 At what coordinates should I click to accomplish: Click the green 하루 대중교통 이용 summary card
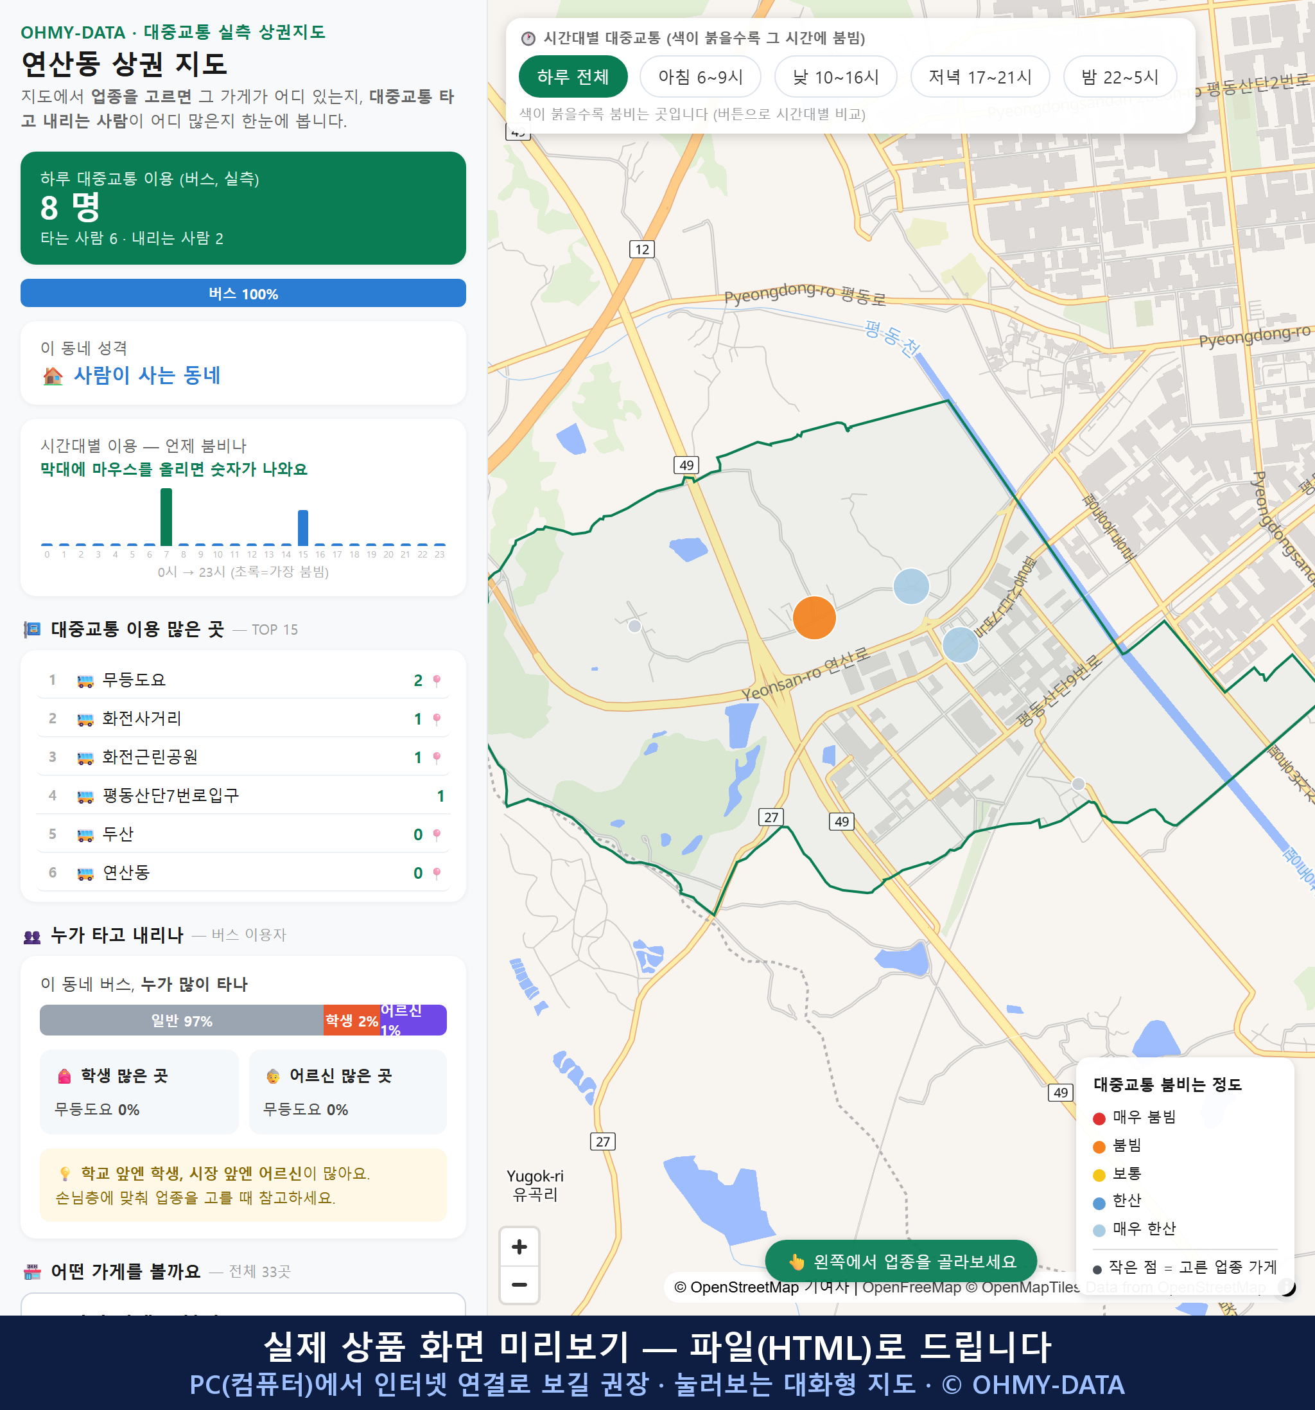[x=243, y=208]
